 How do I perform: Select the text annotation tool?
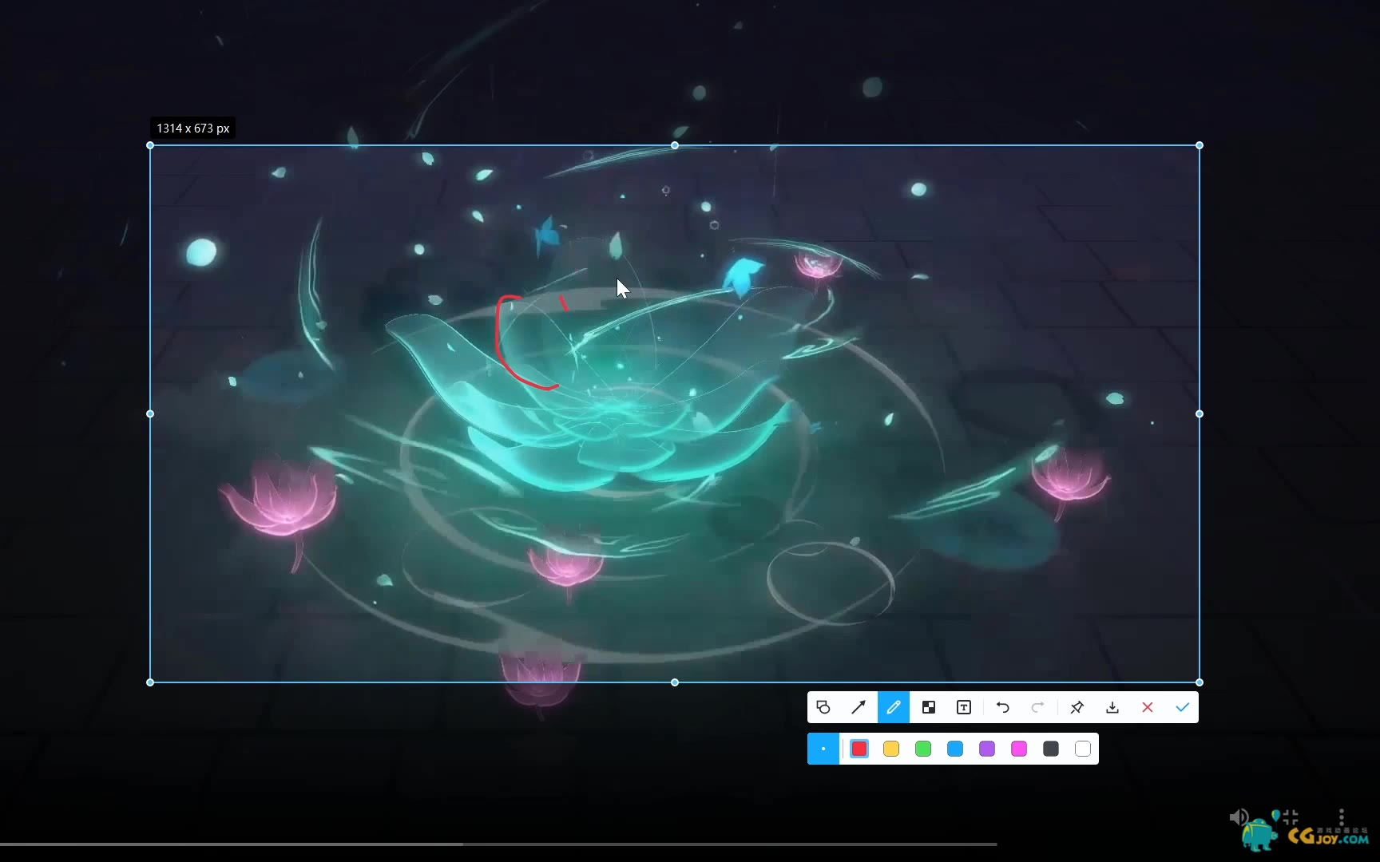964,707
